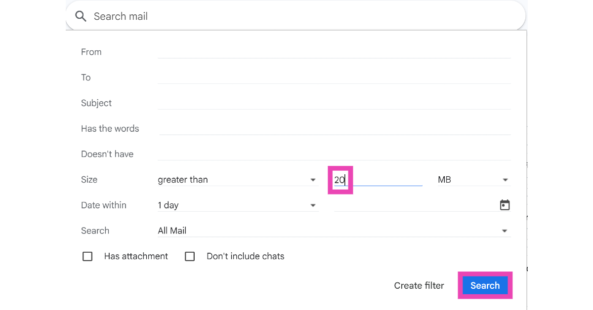The height and width of the screenshot is (310, 593).
Task: Expand the '1 day' date within dropdown
Action: (x=237, y=205)
